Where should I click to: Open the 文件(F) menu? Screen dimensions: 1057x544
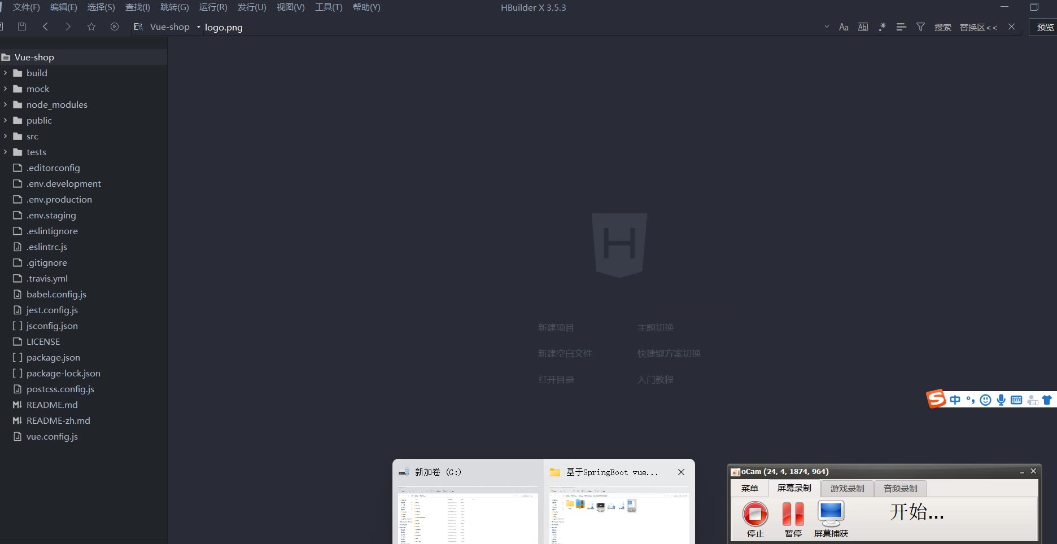27,7
